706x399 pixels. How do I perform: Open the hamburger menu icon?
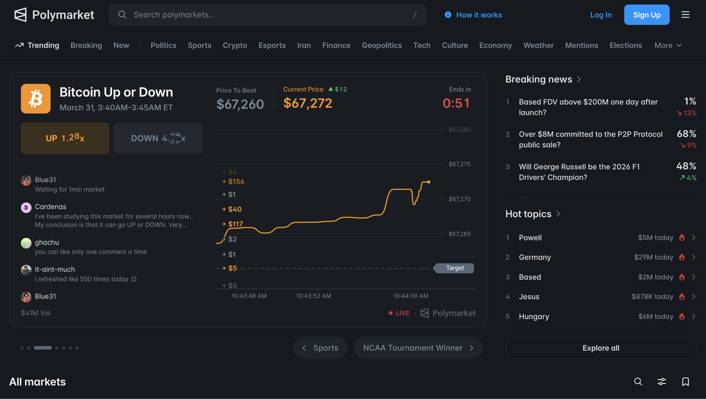pos(685,15)
